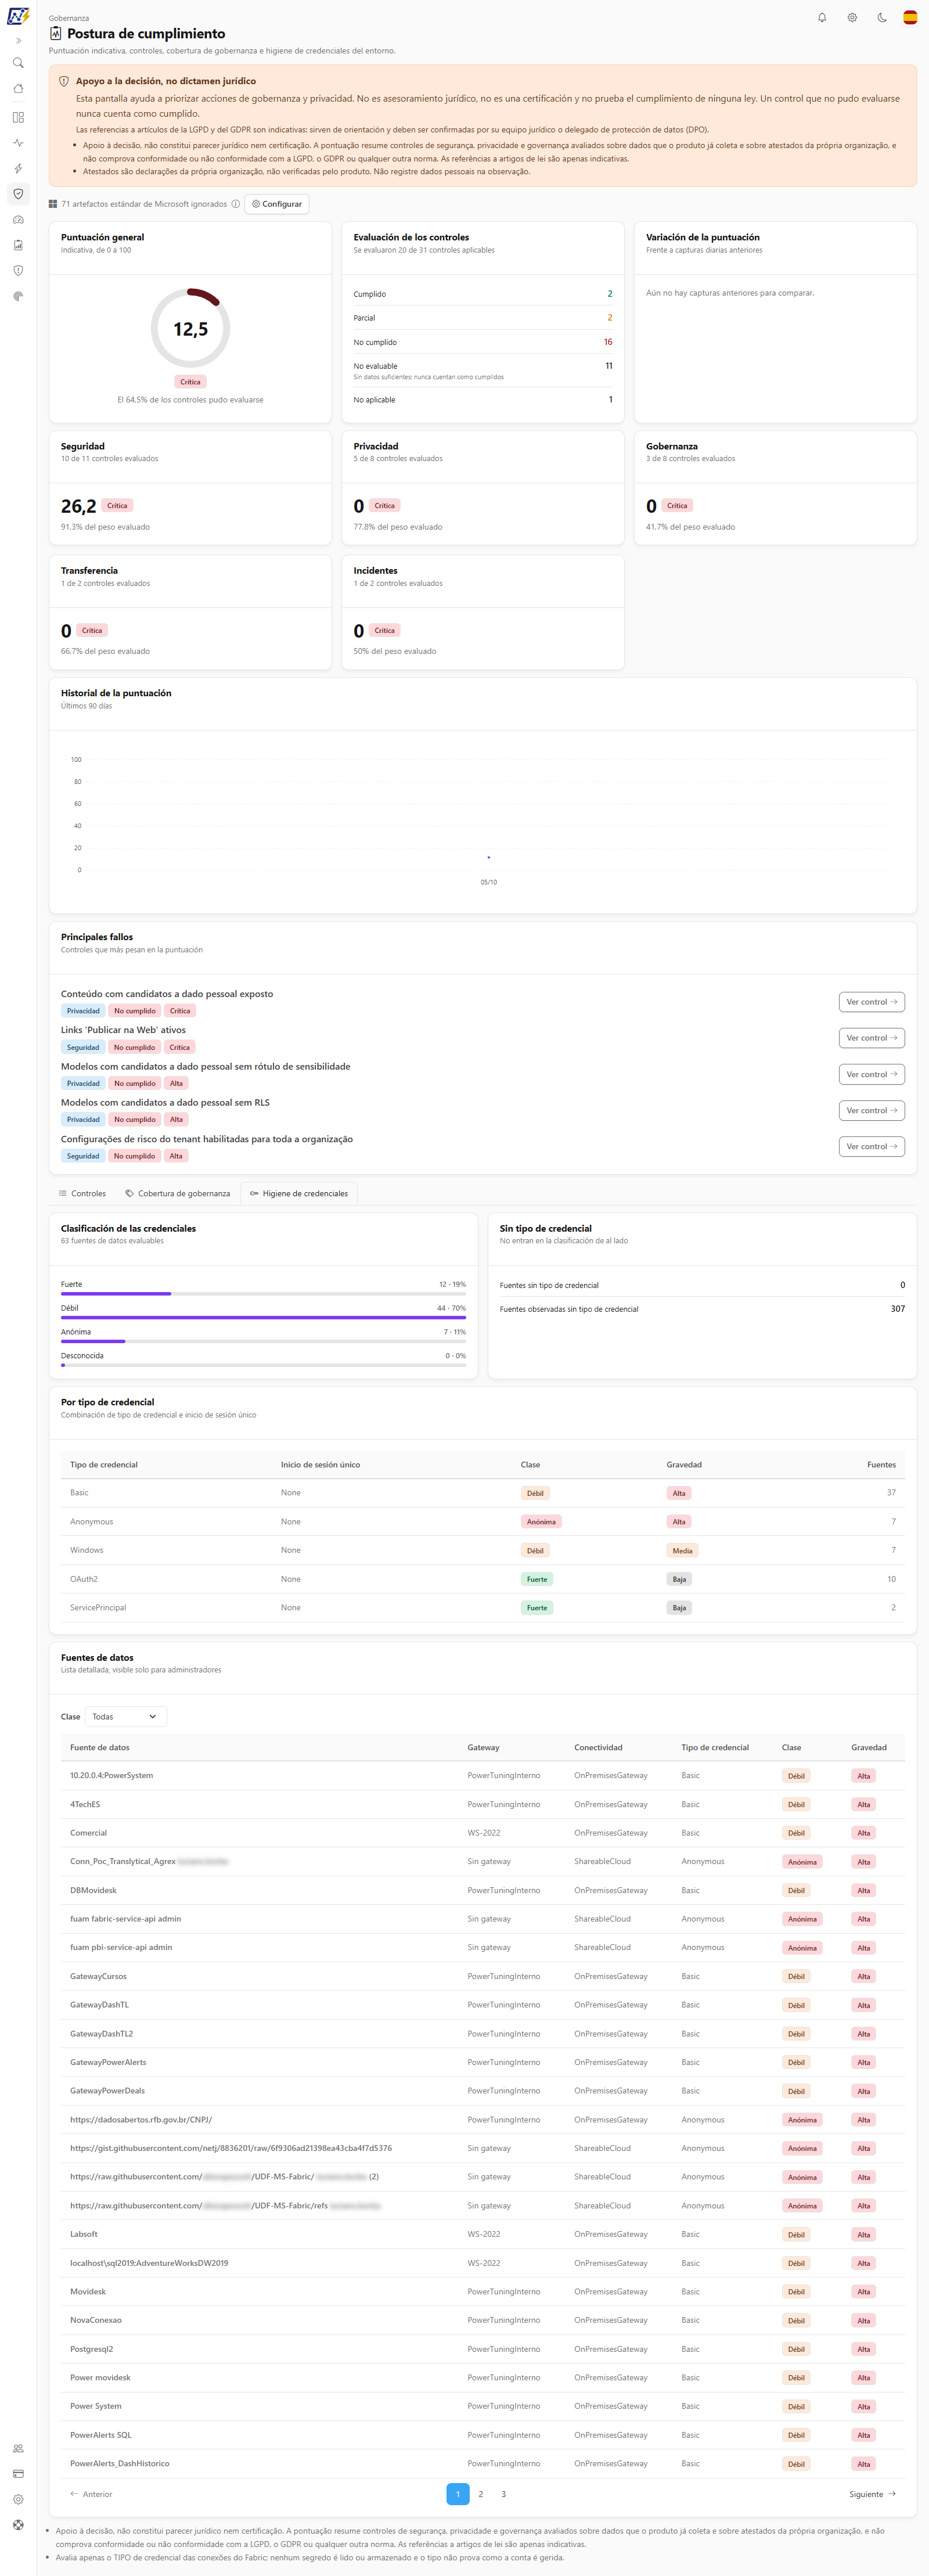Viewport: 929px width, 2576px height.
Task: Open the activity pulse sidebar icon
Action: (x=18, y=143)
